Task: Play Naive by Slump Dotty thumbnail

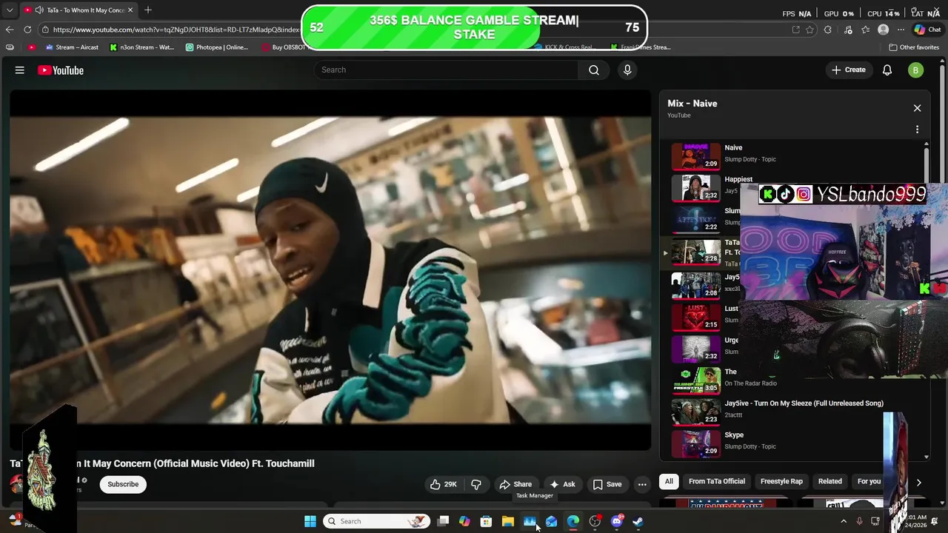Action: click(x=695, y=155)
